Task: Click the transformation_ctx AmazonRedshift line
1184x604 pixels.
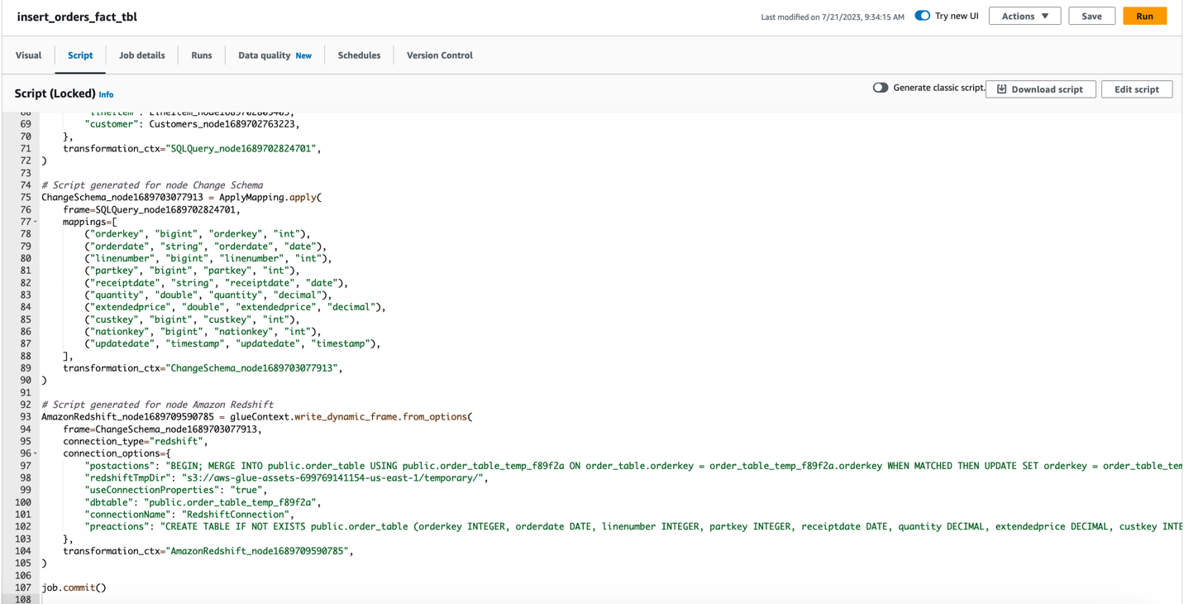Action: (208, 551)
